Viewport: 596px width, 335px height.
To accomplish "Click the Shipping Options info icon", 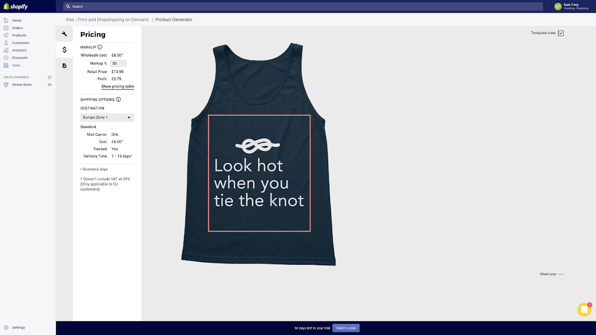I will click(x=118, y=99).
